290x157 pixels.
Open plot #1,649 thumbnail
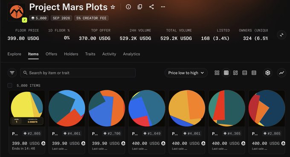click(x=147, y=108)
